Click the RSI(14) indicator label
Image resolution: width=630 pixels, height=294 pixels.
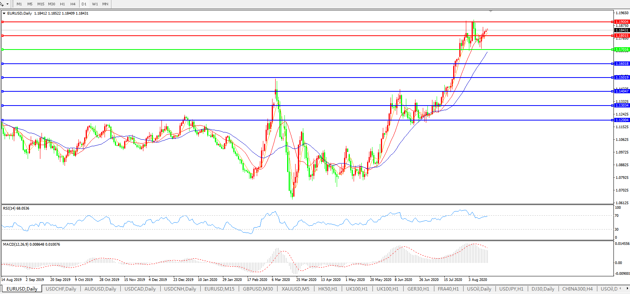16,208
